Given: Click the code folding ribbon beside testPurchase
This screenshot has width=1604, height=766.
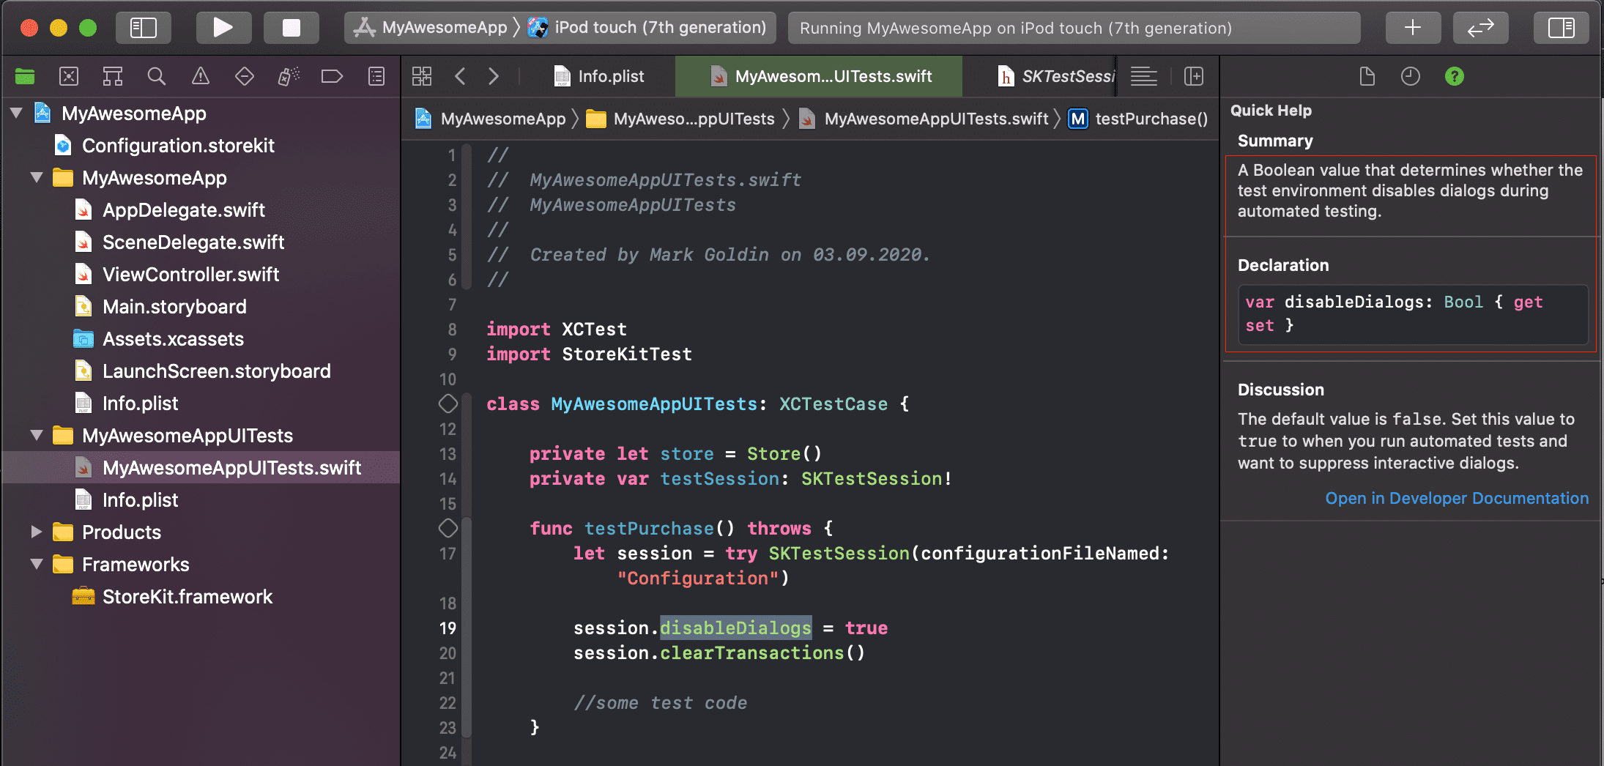Looking at the screenshot, I should tap(466, 628).
